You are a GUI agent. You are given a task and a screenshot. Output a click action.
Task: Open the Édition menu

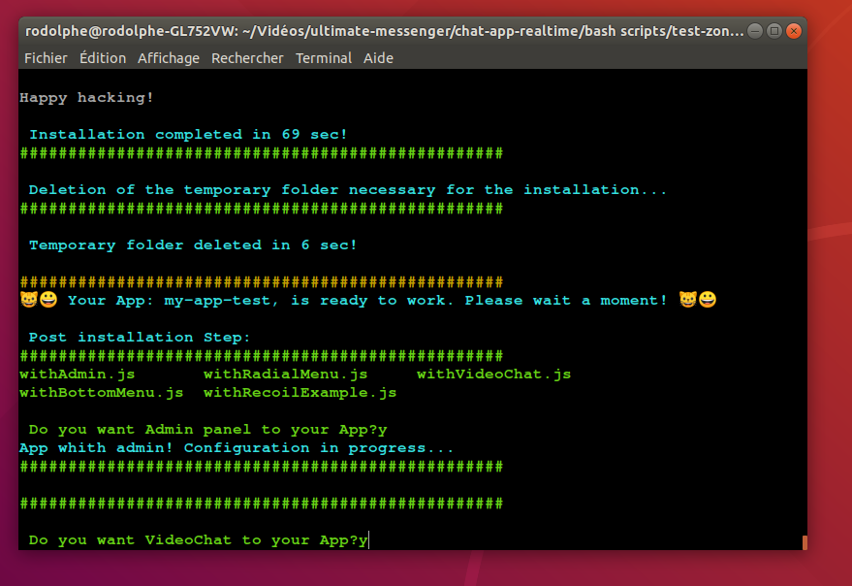[103, 58]
